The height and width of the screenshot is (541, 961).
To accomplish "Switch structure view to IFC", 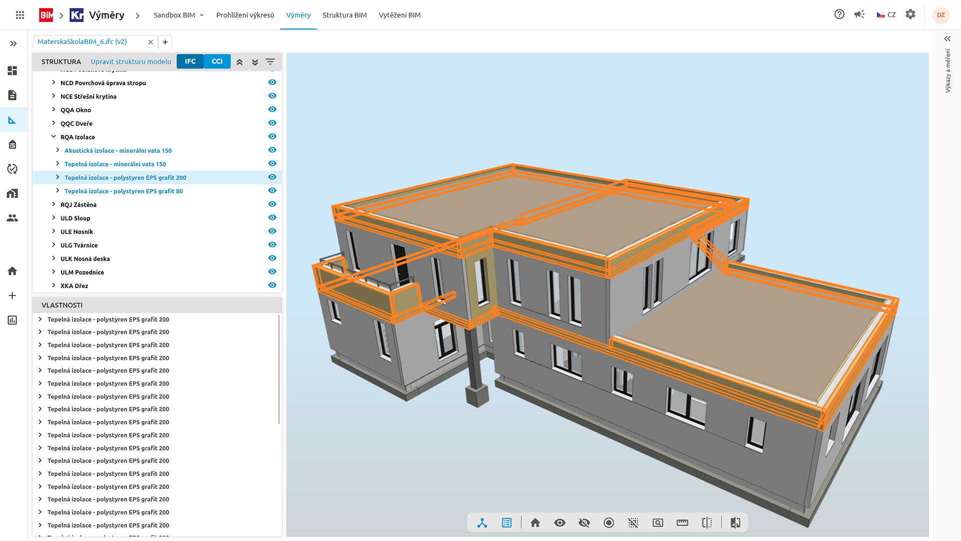I will click(x=190, y=62).
